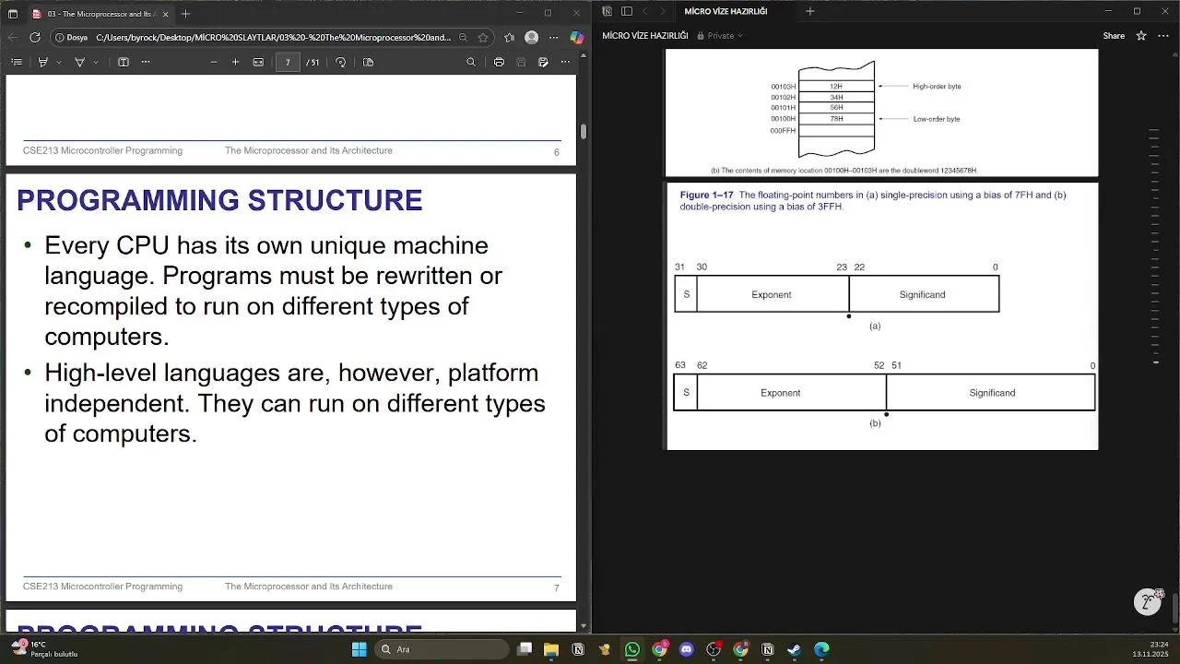Open Task View from taskbar
The image size is (1180, 664).
[525, 649]
